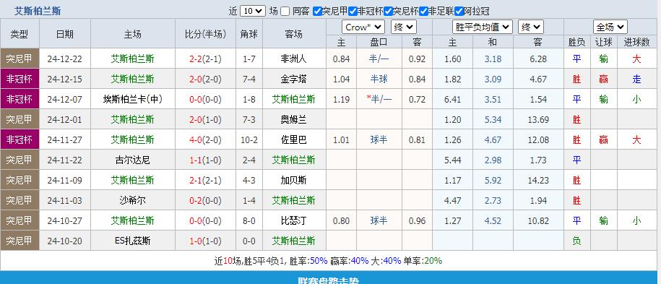
Task: Click corner count 8-0
Action: (249, 220)
